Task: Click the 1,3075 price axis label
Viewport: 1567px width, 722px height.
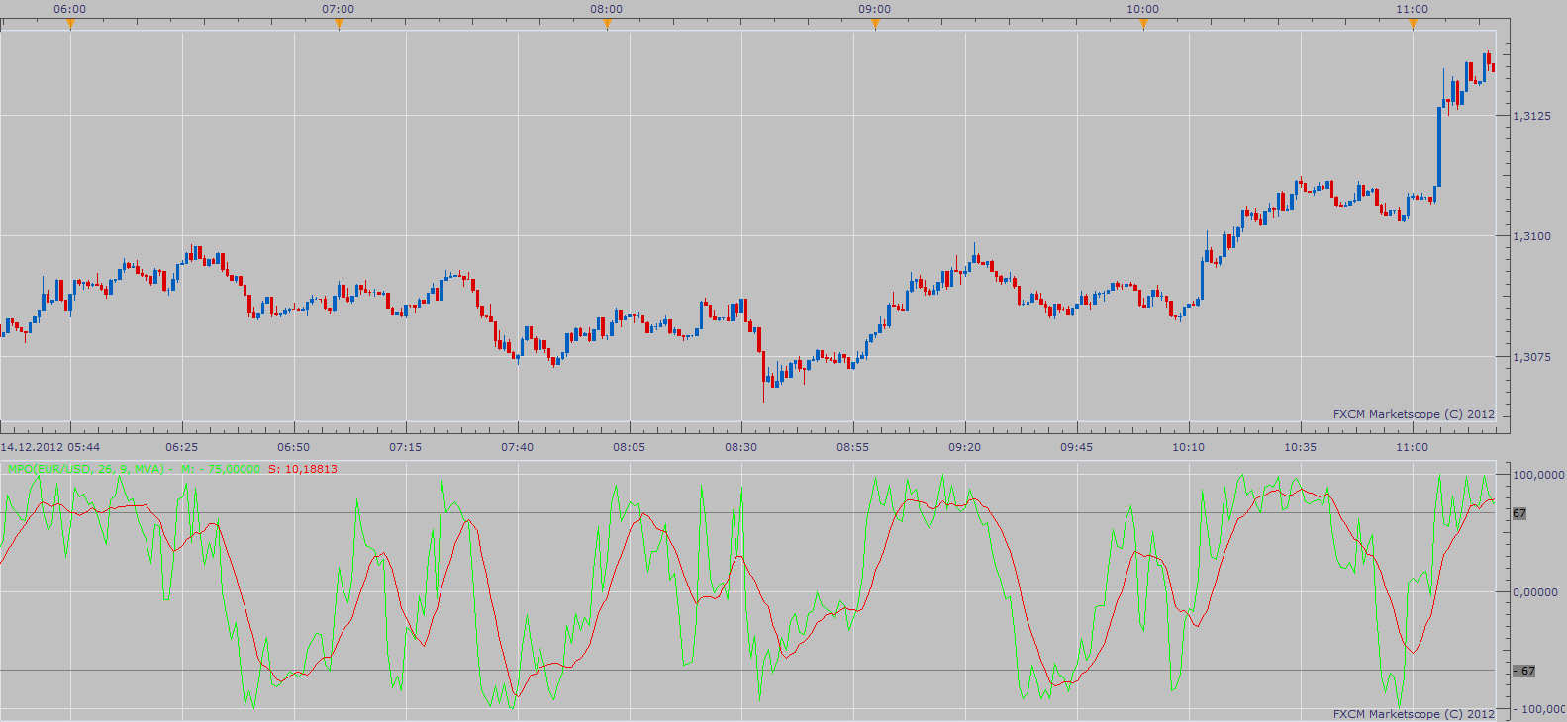Action: 1531,357
